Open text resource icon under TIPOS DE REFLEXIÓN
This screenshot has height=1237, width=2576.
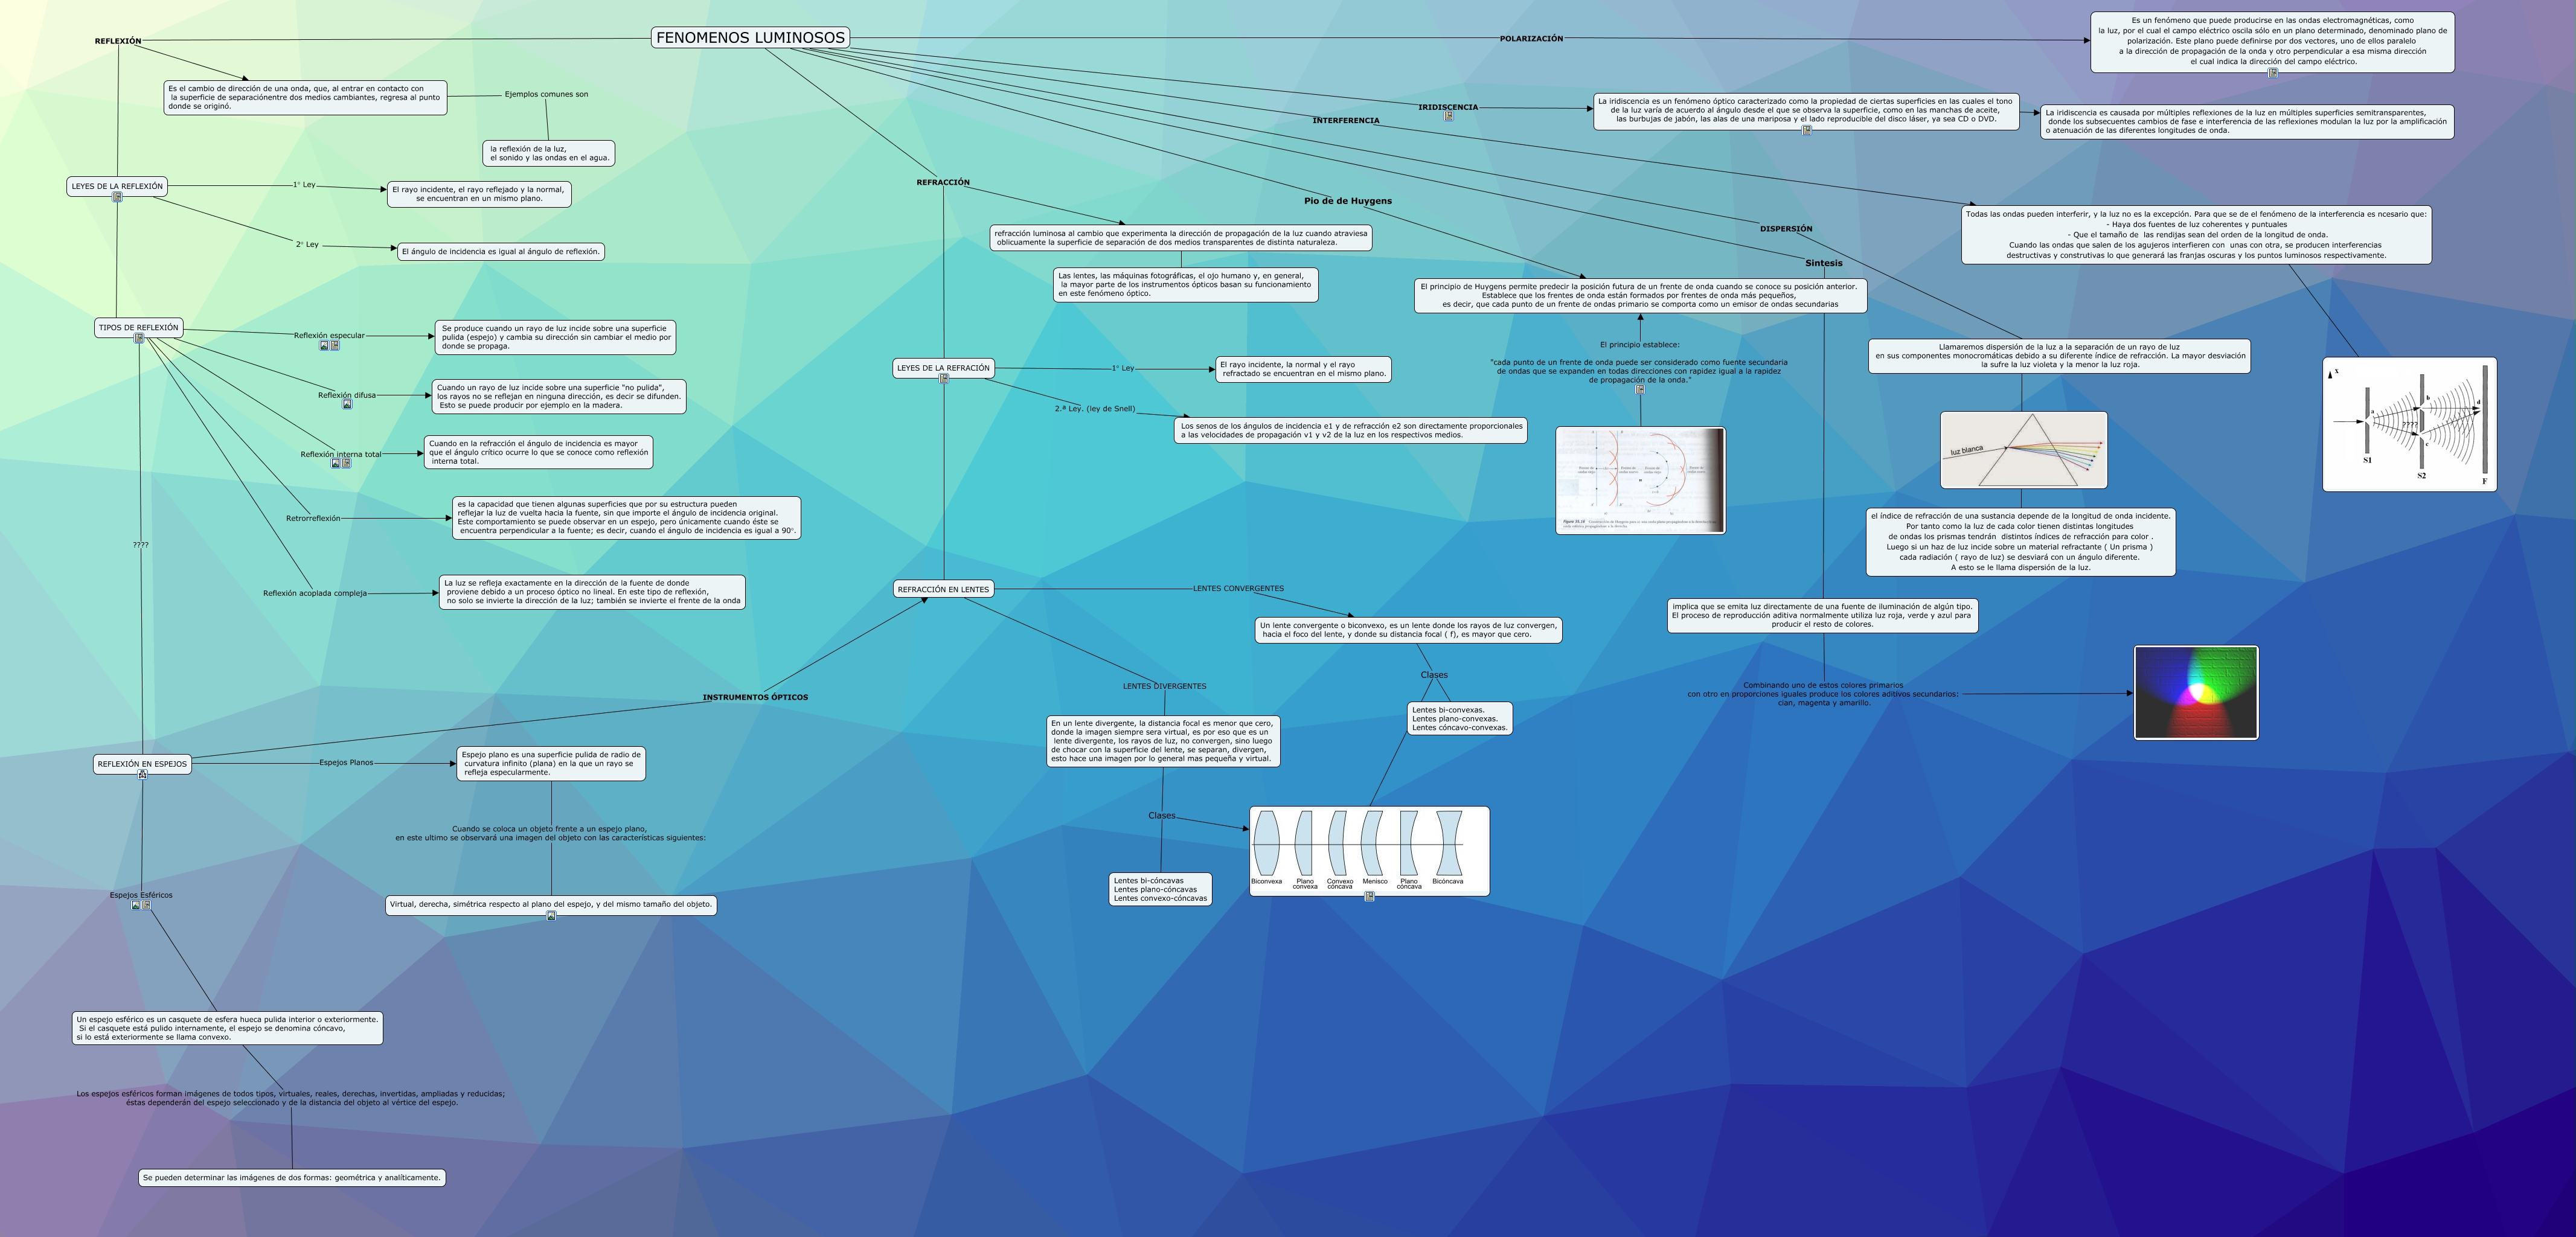coord(139,339)
